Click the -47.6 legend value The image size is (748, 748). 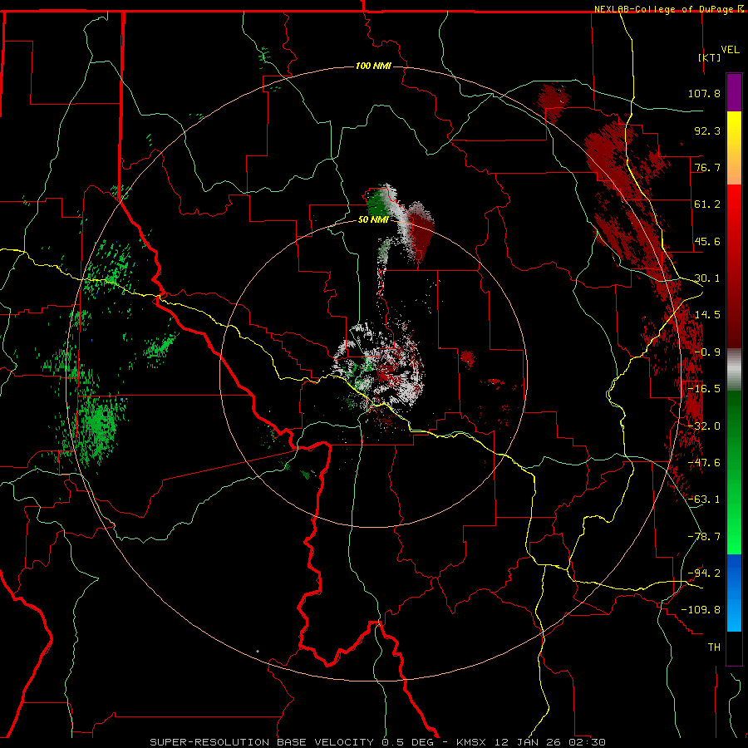[704, 463]
